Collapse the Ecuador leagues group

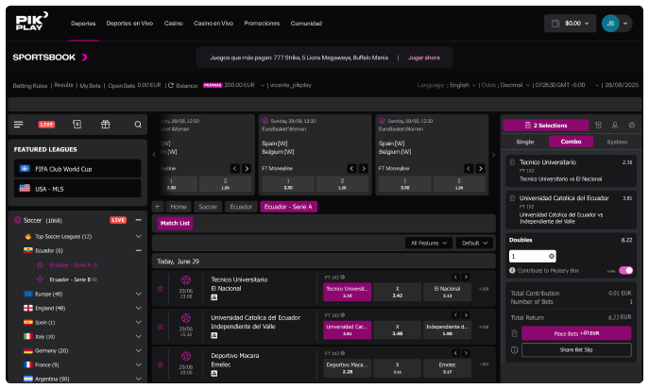[138, 250]
